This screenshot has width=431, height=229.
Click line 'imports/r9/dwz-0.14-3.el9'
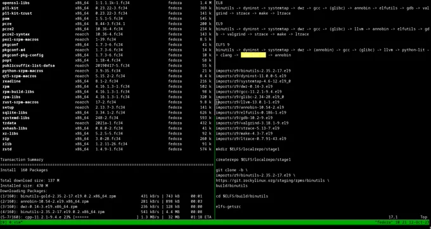tap(244, 86)
